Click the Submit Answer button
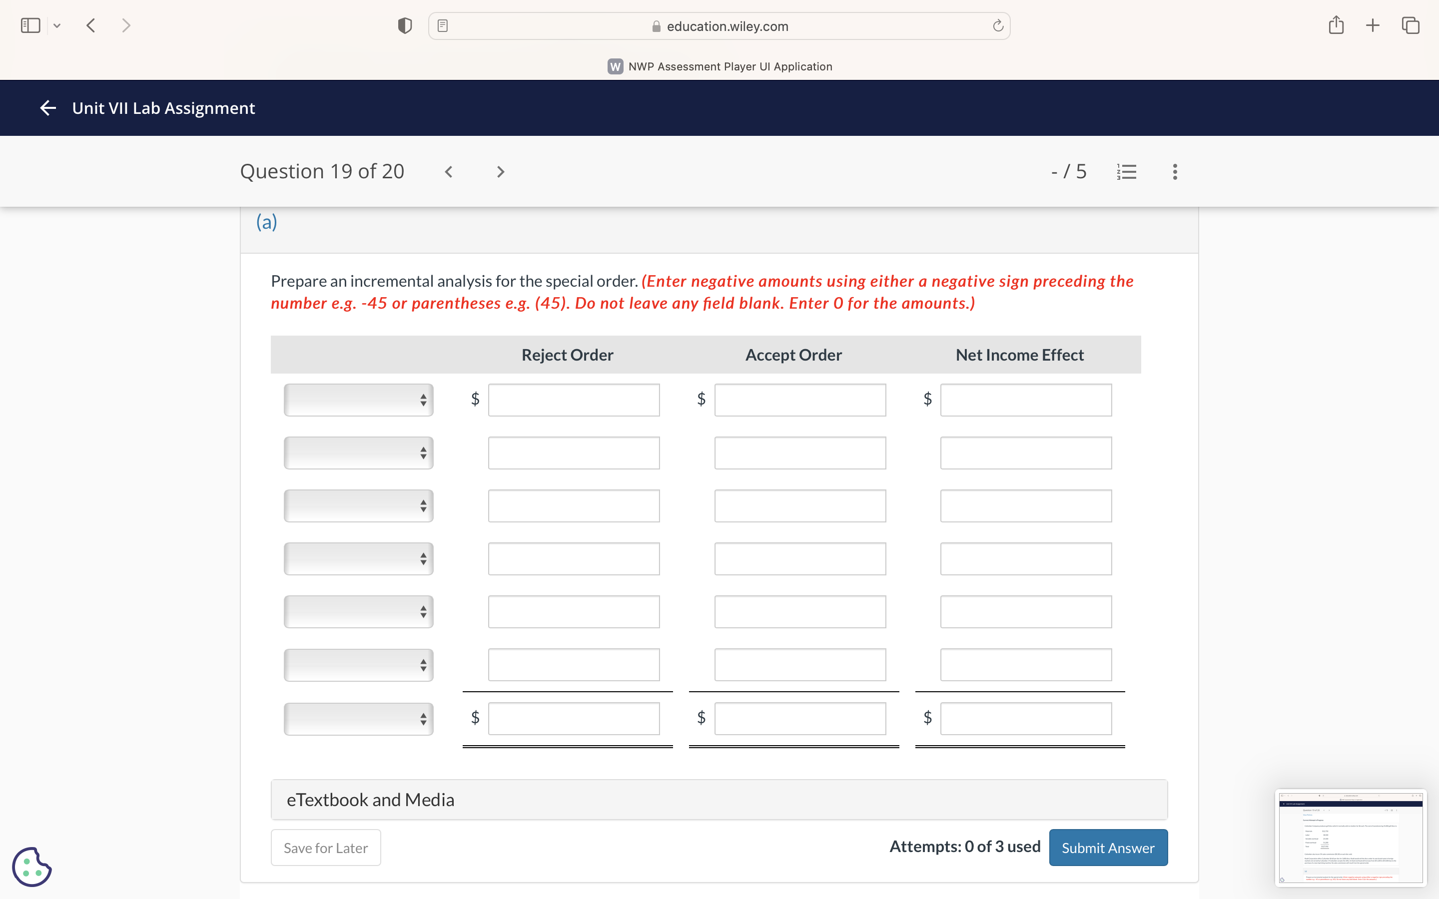The image size is (1439, 899). [1108, 847]
